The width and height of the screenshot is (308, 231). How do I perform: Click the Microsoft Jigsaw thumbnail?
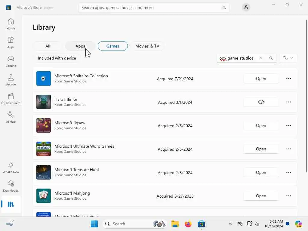(x=44, y=125)
